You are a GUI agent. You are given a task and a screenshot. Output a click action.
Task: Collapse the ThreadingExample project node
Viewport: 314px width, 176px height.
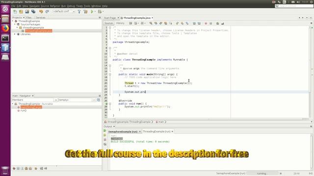pyautogui.click(x=13, y=21)
